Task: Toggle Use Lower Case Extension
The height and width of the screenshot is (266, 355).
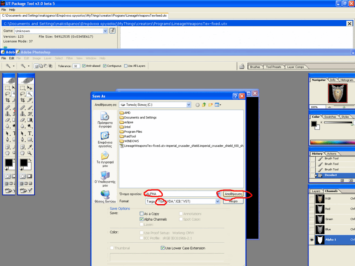Action: pyautogui.click(x=163, y=248)
